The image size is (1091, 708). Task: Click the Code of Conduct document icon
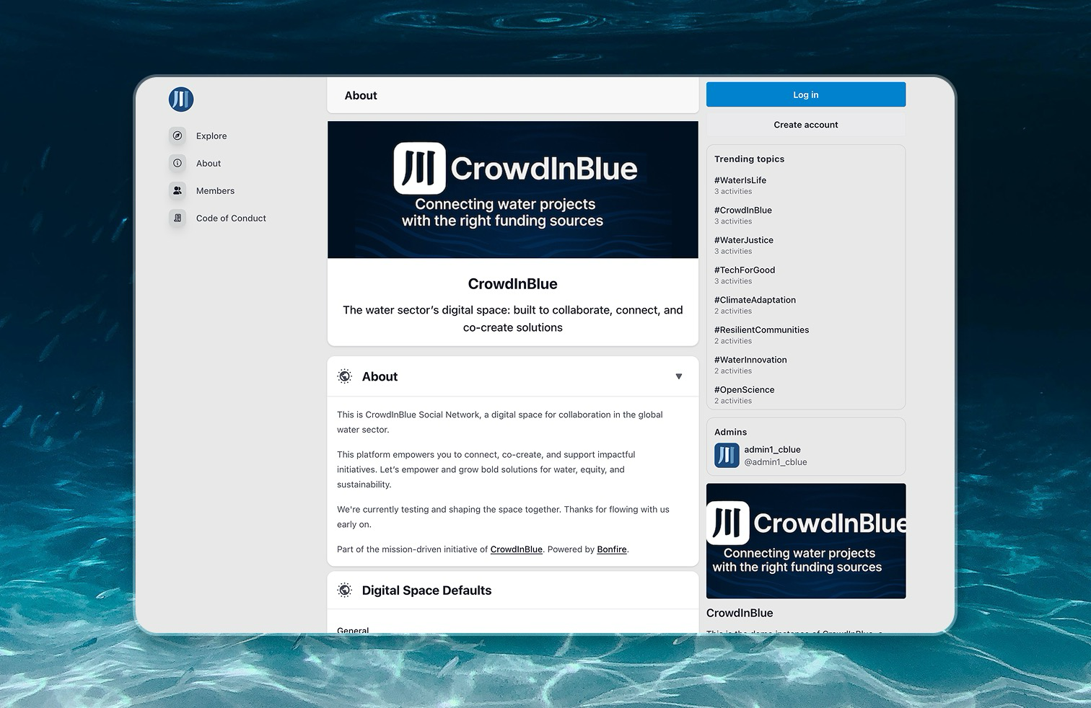tap(178, 218)
